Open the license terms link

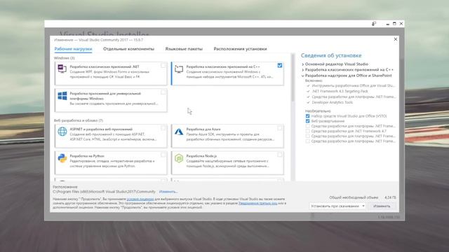(x=140, y=199)
